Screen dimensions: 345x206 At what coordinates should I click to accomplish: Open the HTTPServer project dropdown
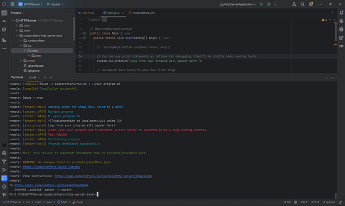pyautogui.click(x=30, y=4)
